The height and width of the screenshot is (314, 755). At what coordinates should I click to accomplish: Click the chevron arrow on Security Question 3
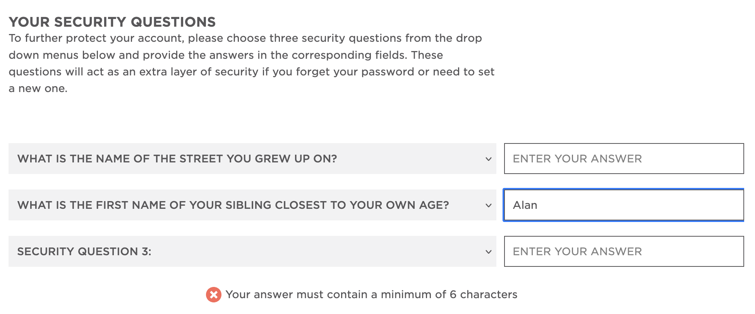tap(488, 252)
